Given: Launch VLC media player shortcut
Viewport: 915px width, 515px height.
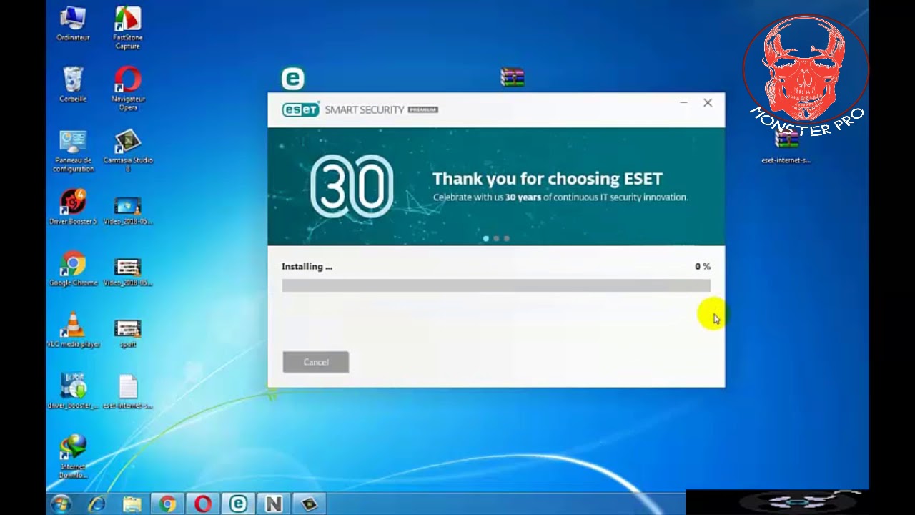Looking at the screenshot, I should [73, 330].
